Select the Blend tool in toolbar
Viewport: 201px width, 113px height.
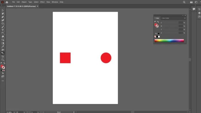point(3,53)
